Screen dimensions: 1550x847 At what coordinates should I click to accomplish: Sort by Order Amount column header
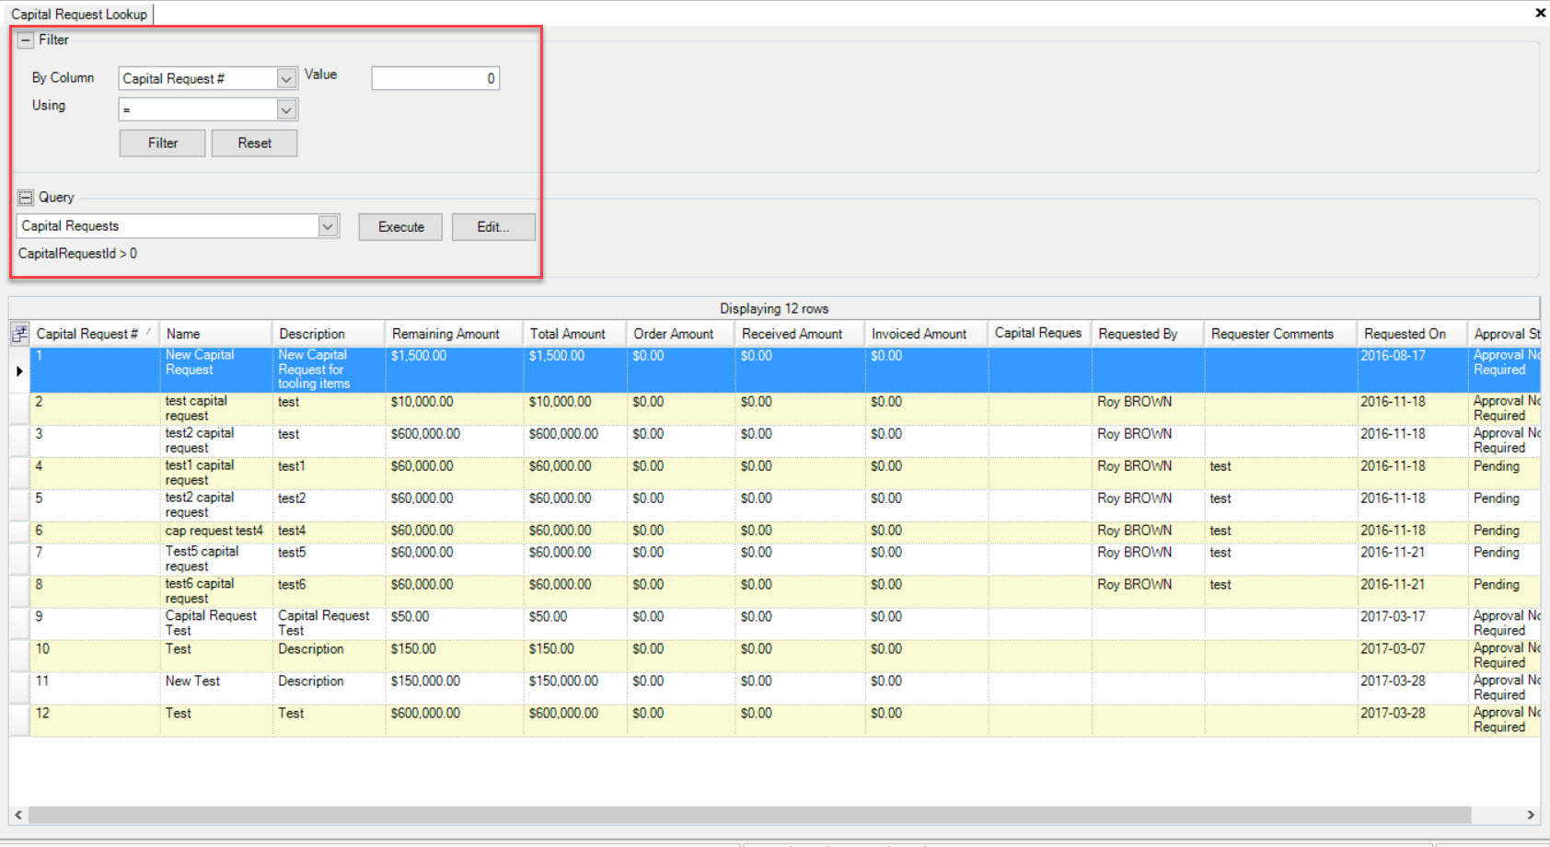point(681,334)
